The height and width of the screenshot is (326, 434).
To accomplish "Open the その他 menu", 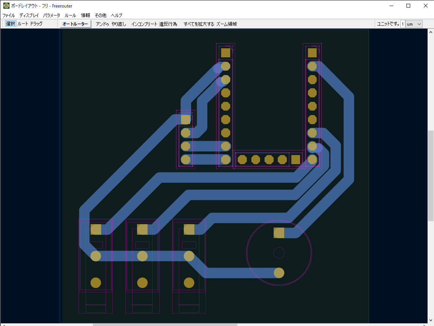I will coord(100,15).
